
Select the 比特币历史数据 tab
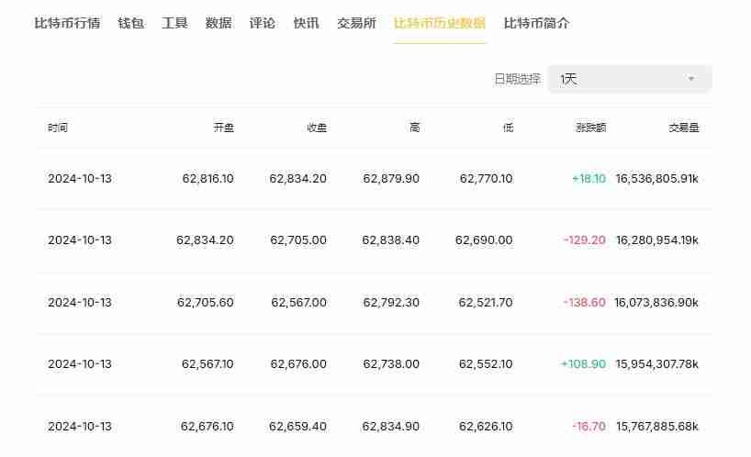(440, 23)
